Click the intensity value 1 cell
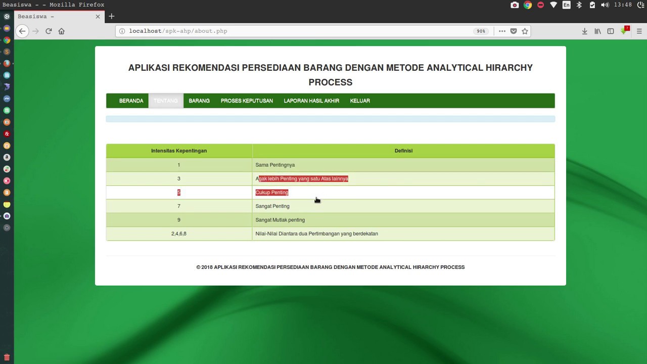Screen dimensions: 647x364 tap(179, 165)
